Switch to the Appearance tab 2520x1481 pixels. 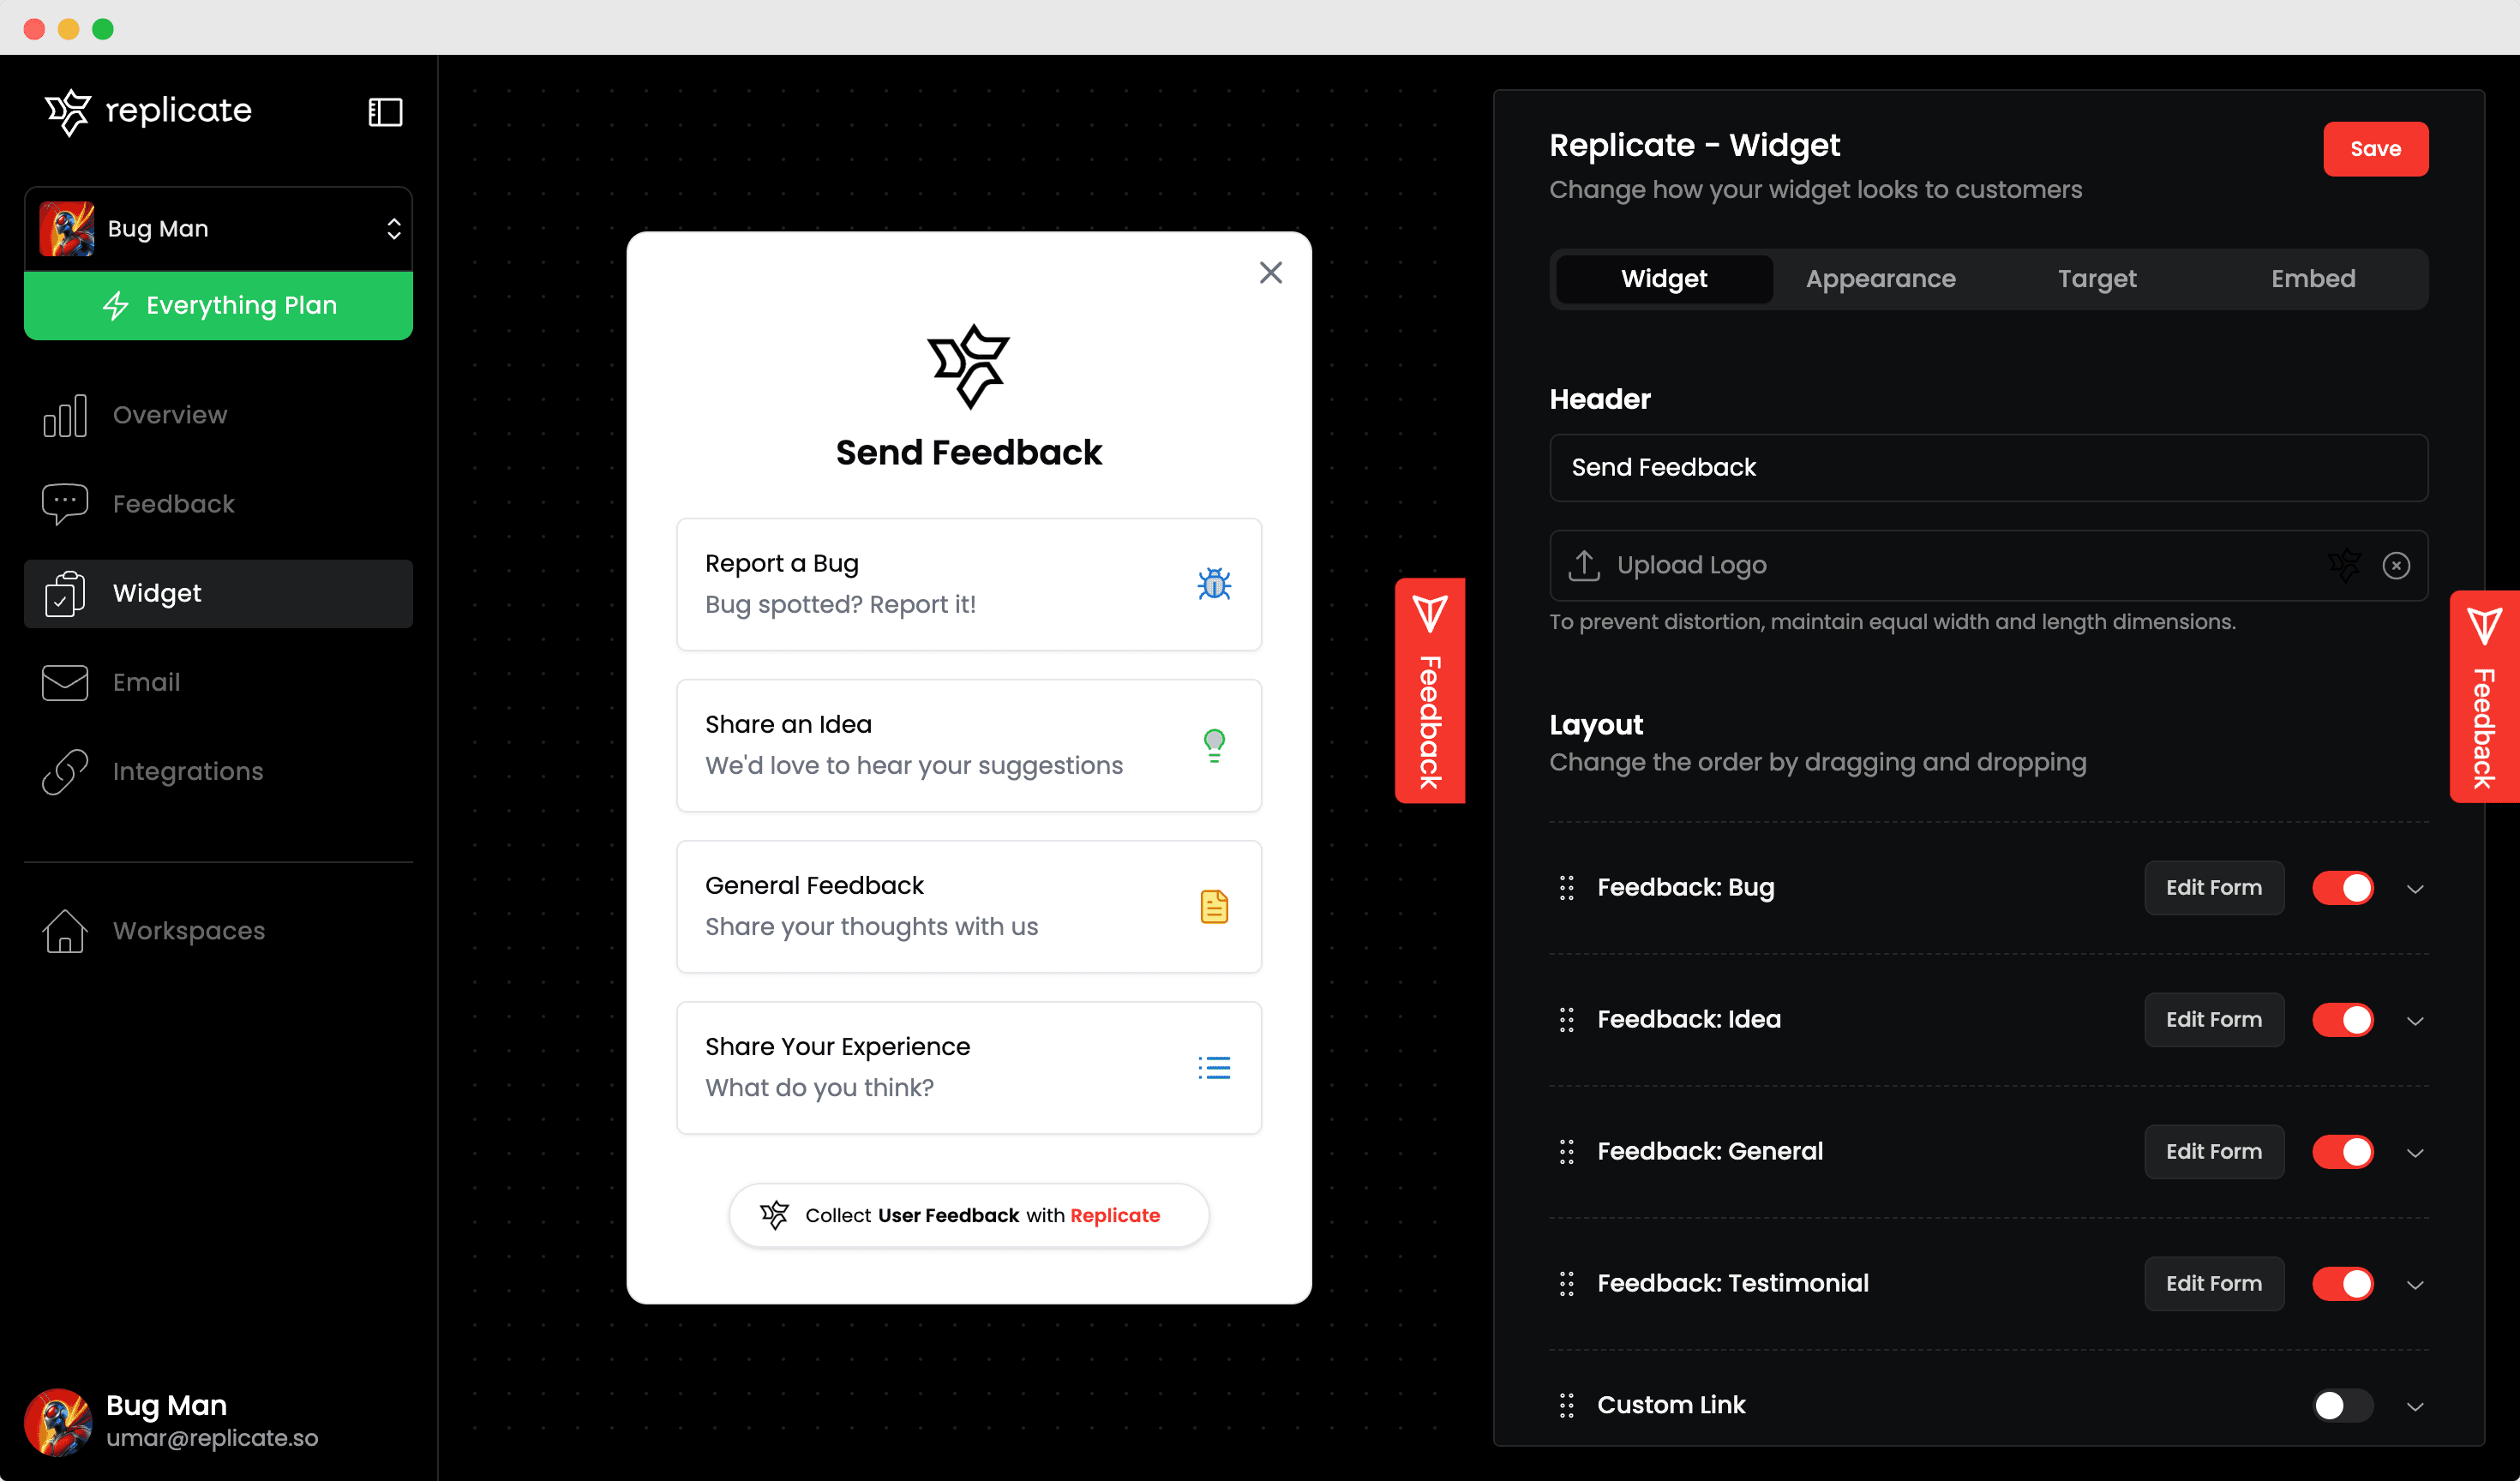1881,279
